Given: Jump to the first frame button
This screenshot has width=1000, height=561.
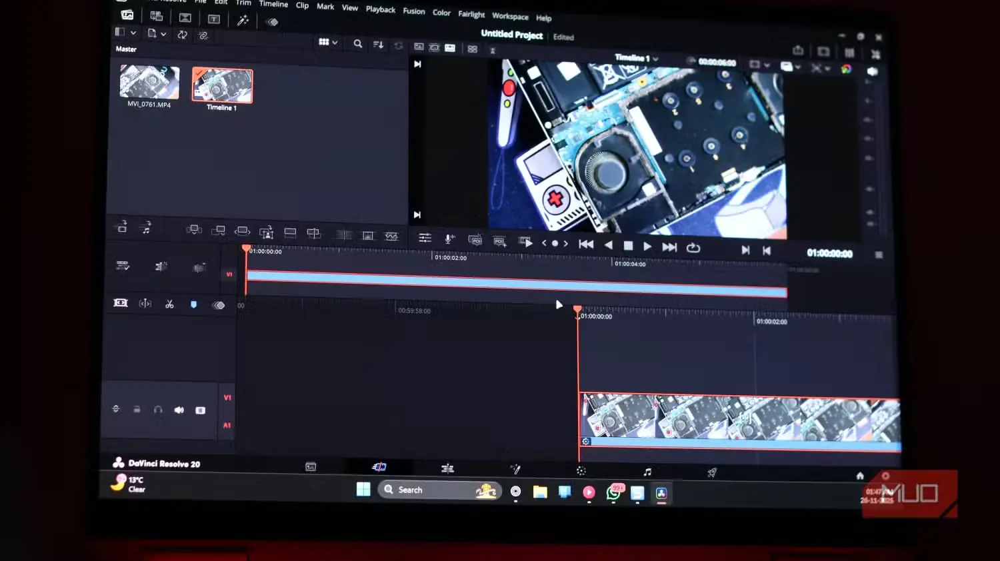Looking at the screenshot, I should [x=586, y=245].
